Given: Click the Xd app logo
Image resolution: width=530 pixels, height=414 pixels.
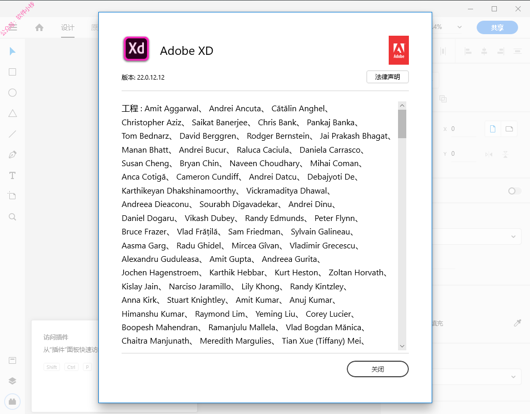Looking at the screenshot, I should (x=136, y=49).
